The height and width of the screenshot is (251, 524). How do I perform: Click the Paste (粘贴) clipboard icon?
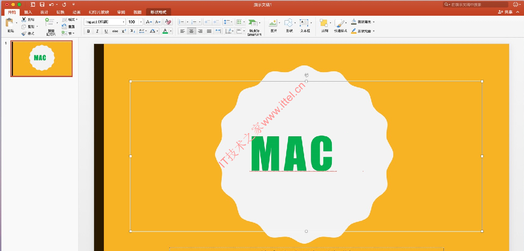pyautogui.click(x=10, y=23)
